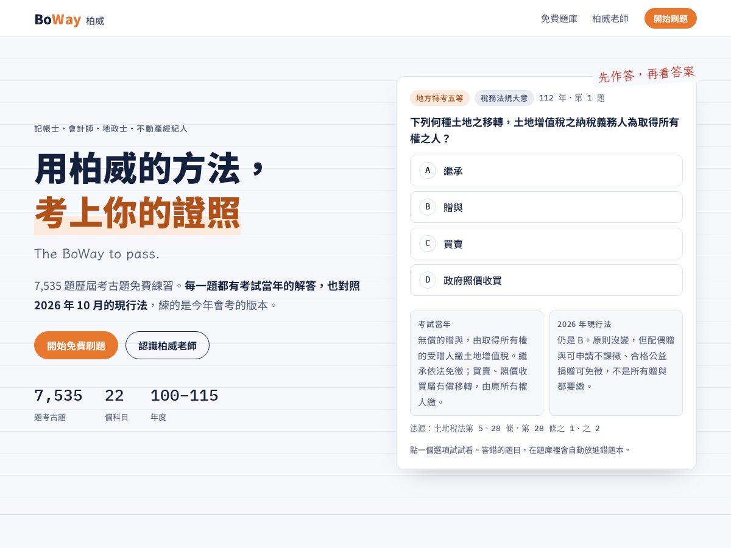The image size is (731, 548).
Task: Open 免費題庫 in the top navigation
Action: 559,18
